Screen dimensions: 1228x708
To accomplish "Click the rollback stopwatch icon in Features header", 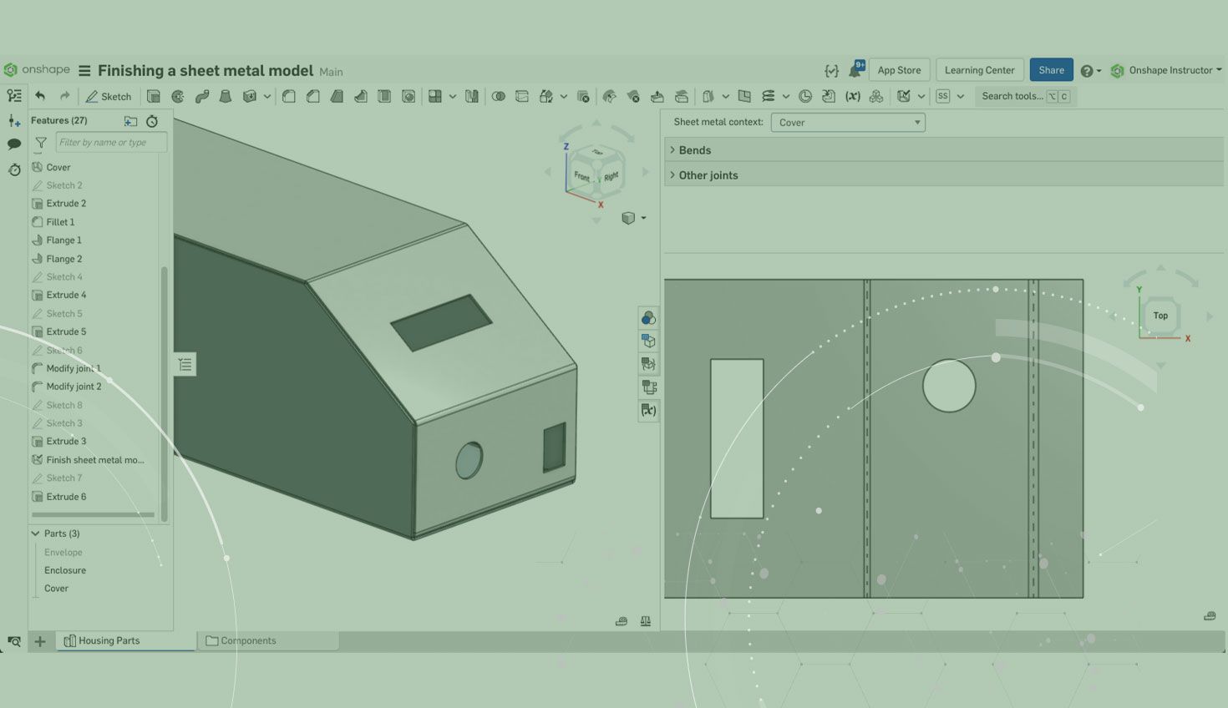I will [x=152, y=121].
